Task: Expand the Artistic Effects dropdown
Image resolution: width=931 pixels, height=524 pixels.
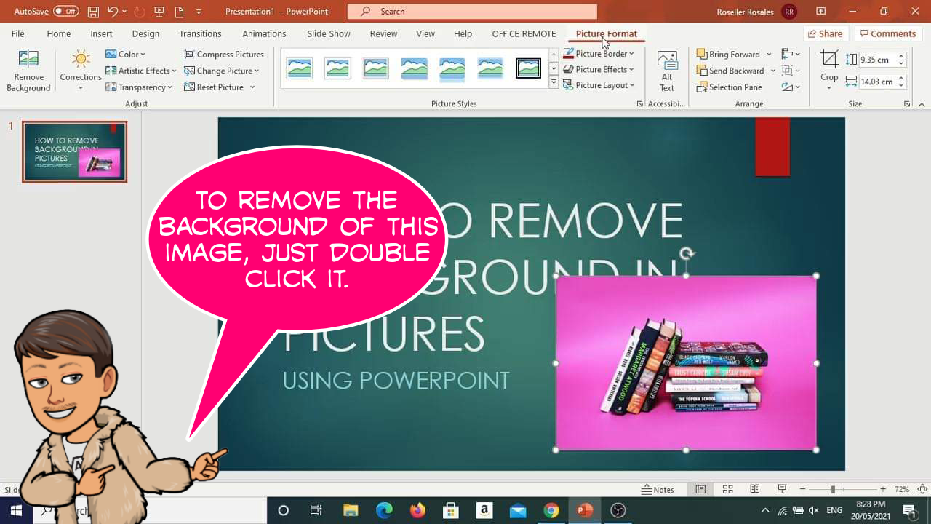Action: pos(141,71)
